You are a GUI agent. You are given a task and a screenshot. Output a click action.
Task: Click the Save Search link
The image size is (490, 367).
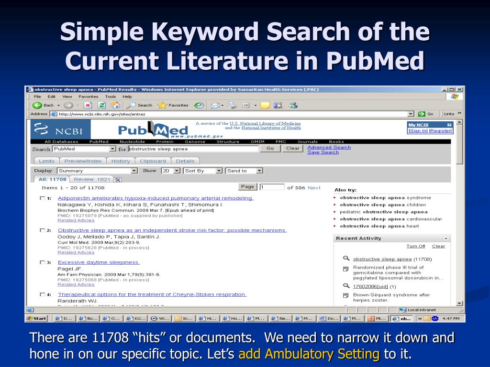[x=323, y=152]
